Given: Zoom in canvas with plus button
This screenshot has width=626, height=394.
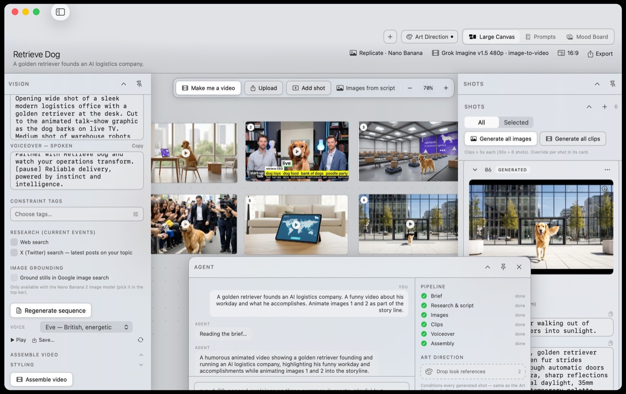Looking at the screenshot, I should pyautogui.click(x=446, y=88).
